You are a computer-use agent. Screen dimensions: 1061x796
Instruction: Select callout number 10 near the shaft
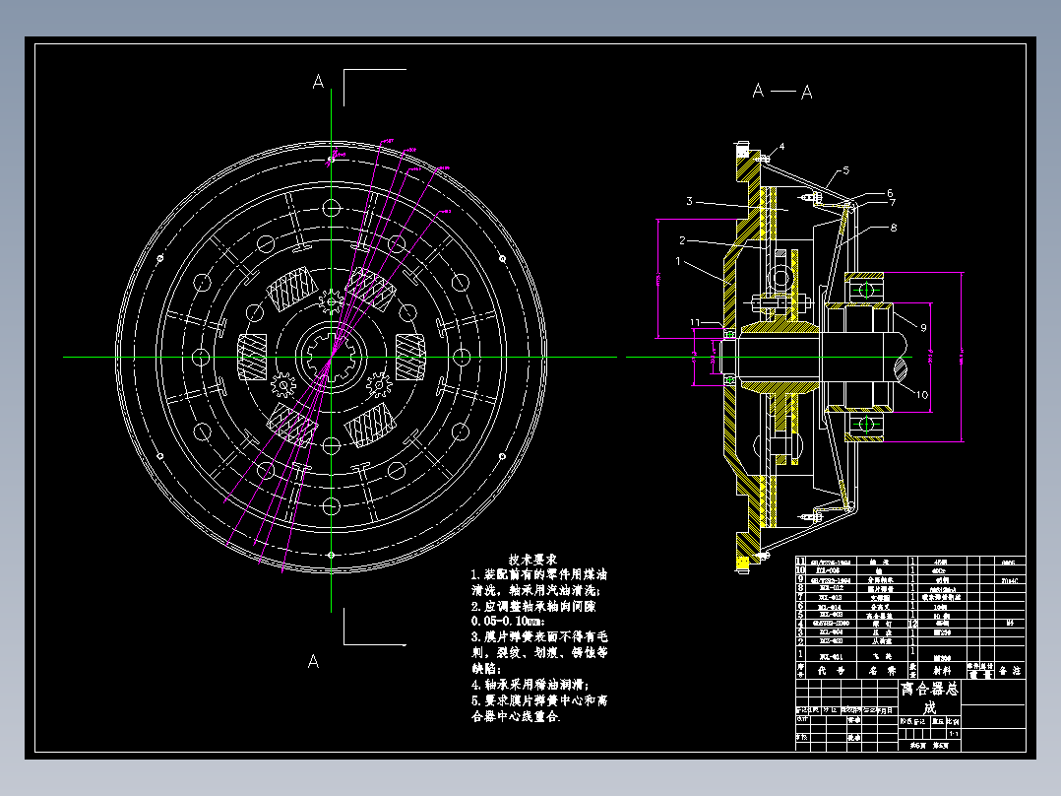tap(921, 394)
